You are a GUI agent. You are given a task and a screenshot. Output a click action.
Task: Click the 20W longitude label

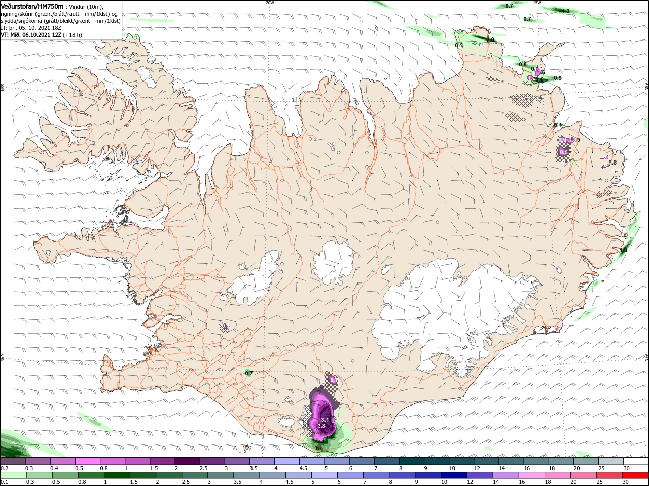pyautogui.click(x=270, y=3)
